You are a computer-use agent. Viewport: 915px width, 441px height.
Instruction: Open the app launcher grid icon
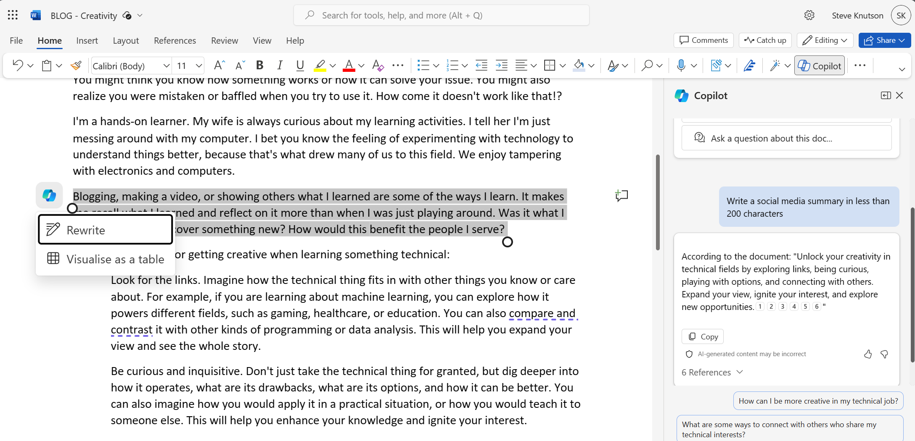(13, 16)
